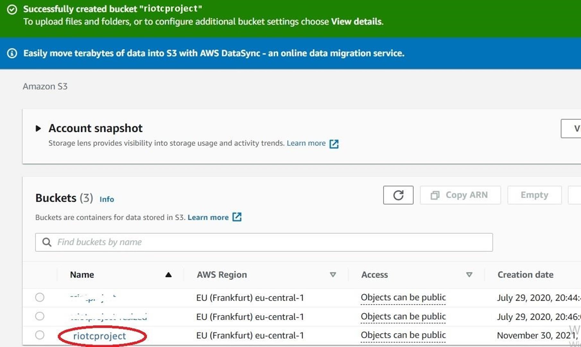This screenshot has height=347, width=581.
Task: Click the AWS DataSync banner message
Action: (x=214, y=53)
